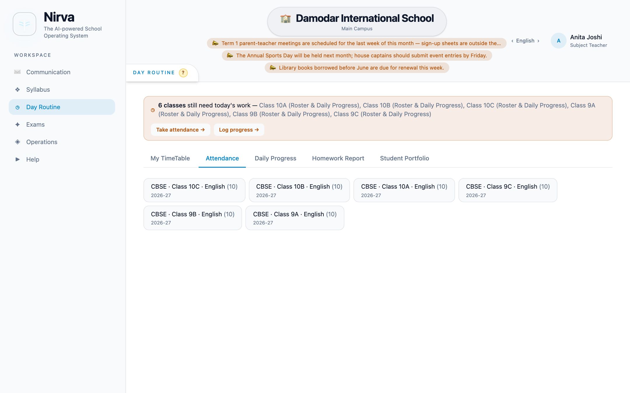This screenshot has height=393, width=630.
Task: Switch to the My TimeTable tab
Action: coord(170,158)
